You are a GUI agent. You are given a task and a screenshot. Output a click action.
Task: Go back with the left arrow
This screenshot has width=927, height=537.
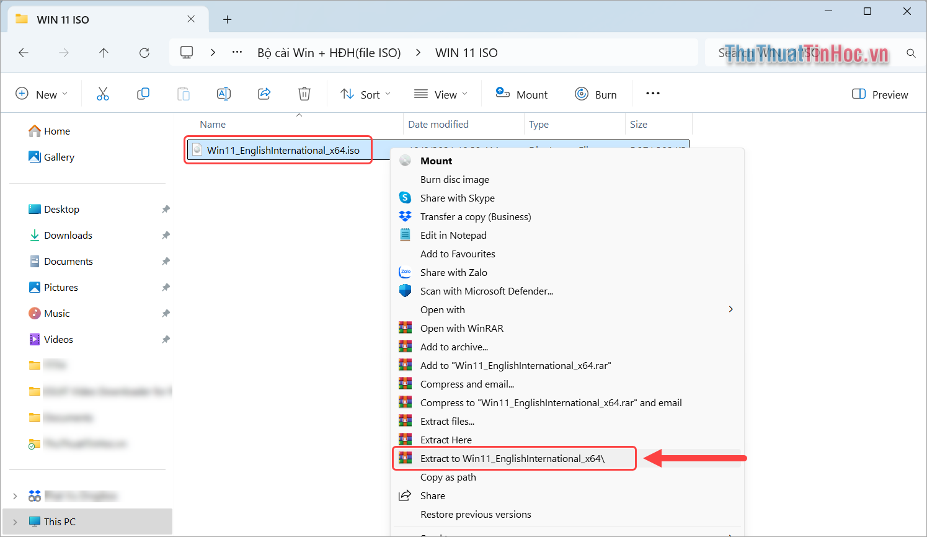(x=24, y=53)
